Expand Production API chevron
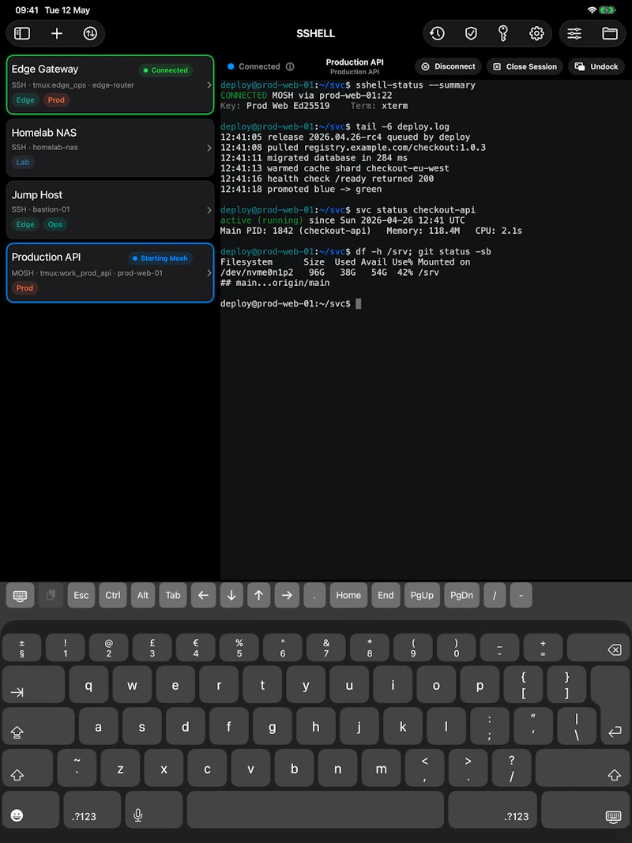This screenshot has height=843, width=632. point(209,273)
